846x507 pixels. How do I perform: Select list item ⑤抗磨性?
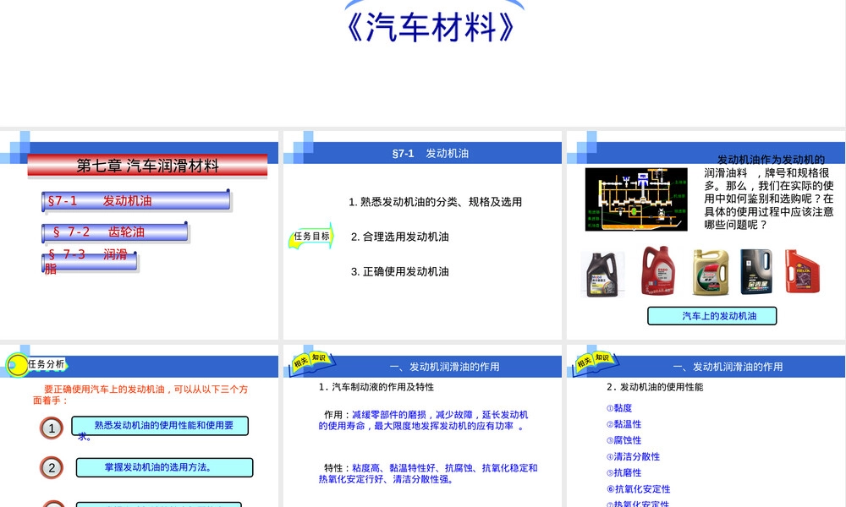point(624,473)
